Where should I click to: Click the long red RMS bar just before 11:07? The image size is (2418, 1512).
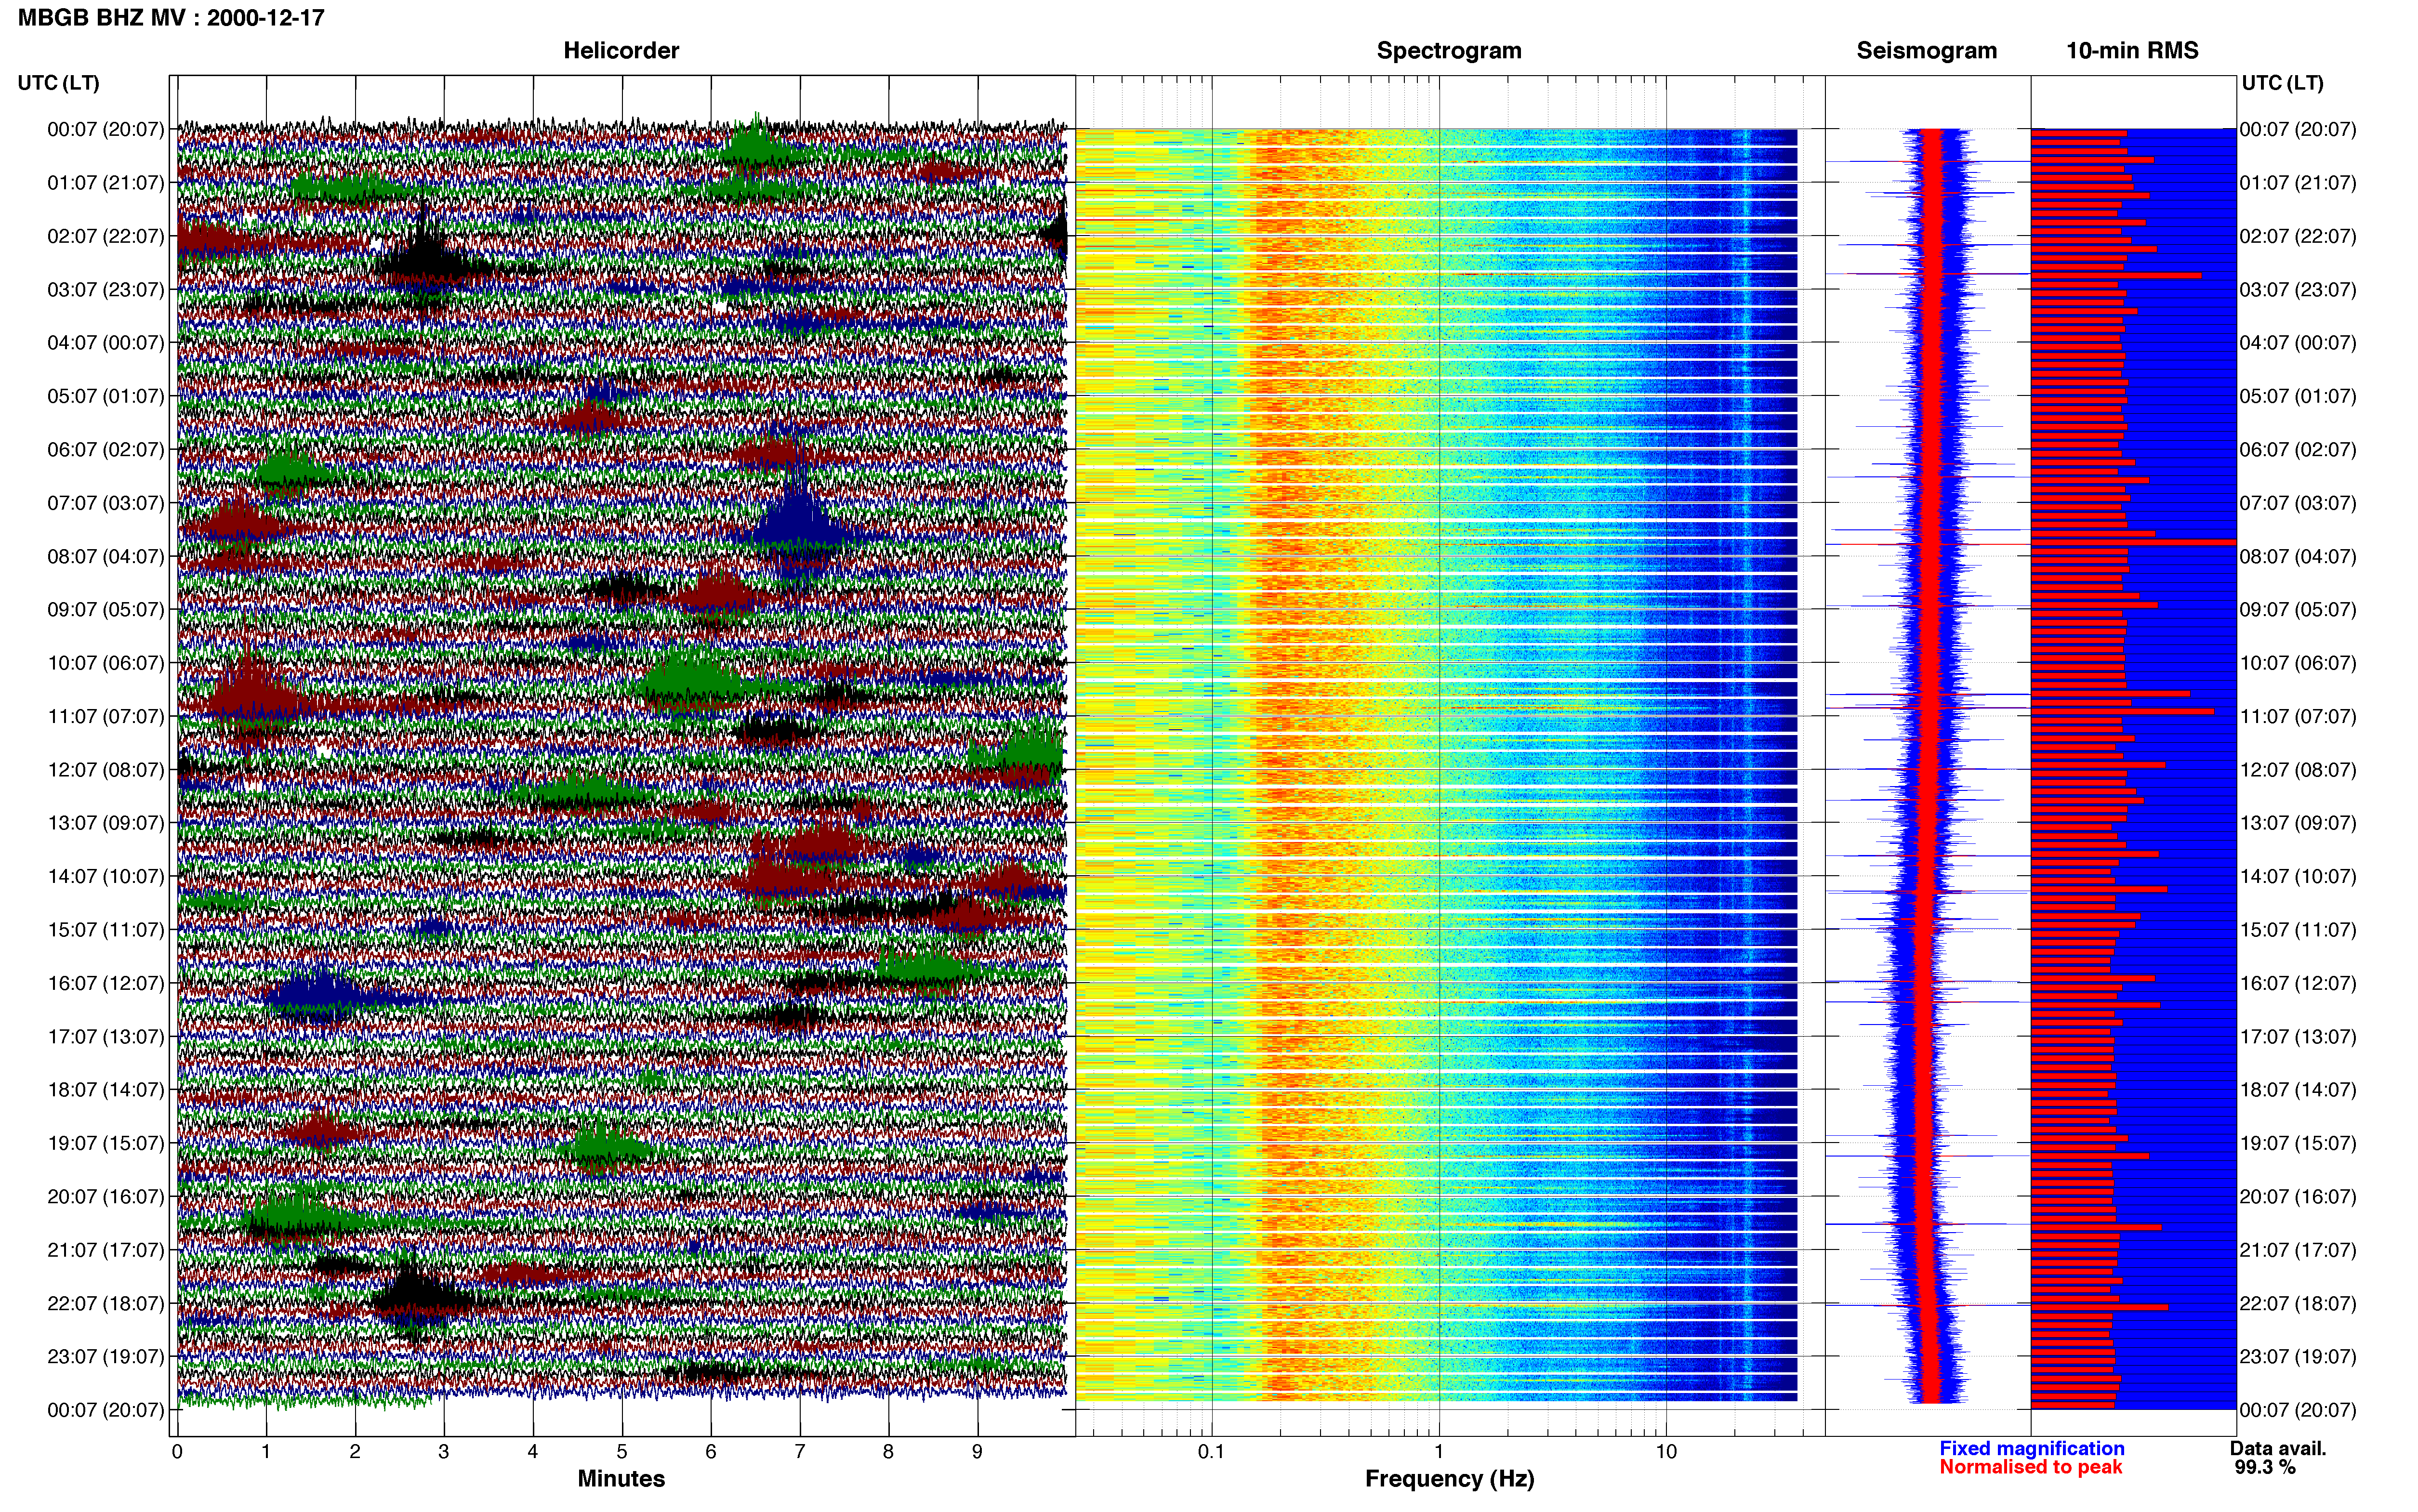(2122, 711)
